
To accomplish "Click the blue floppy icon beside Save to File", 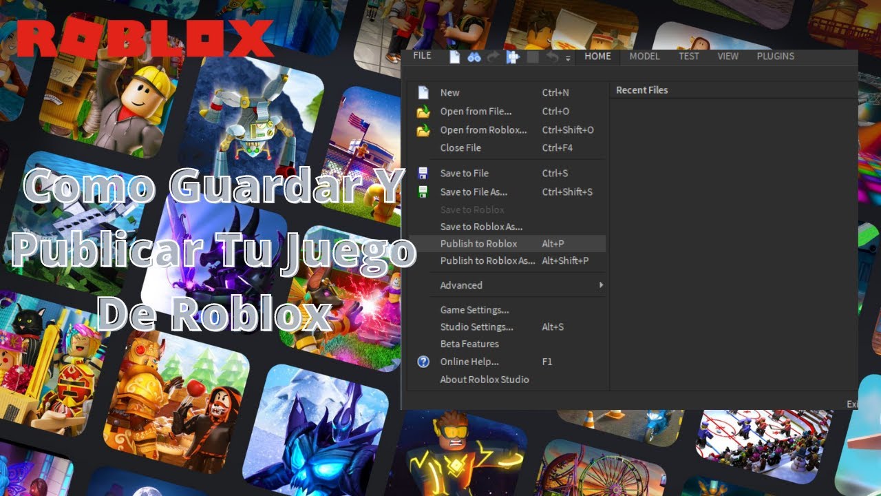I will [x=423, y=174].
